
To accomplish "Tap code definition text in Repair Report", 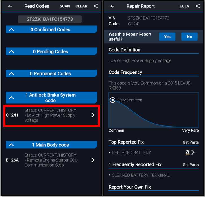I will click(140, 60).
